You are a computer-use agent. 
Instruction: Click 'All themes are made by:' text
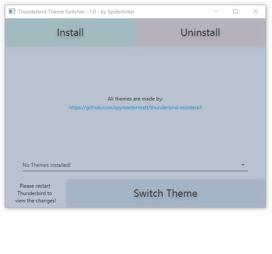click(135, 99)
